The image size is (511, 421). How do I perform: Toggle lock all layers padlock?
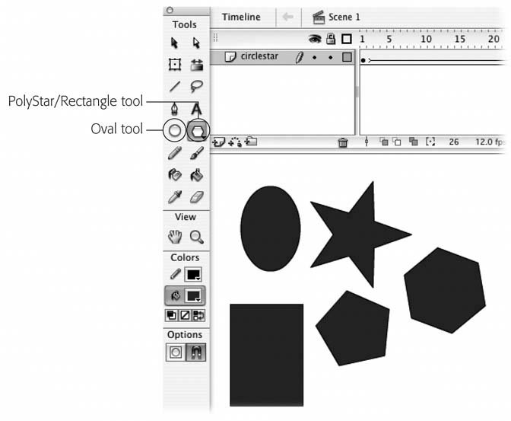(331, 39)
